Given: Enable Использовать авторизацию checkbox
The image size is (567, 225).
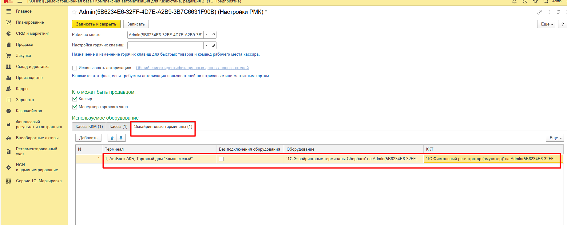Looking at the screenshot, I should pos(74,68).
